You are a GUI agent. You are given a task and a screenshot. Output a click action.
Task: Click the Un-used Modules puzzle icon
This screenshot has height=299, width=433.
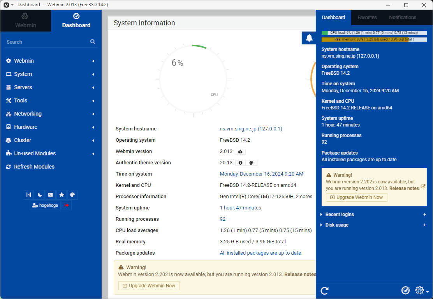(9, 153)
